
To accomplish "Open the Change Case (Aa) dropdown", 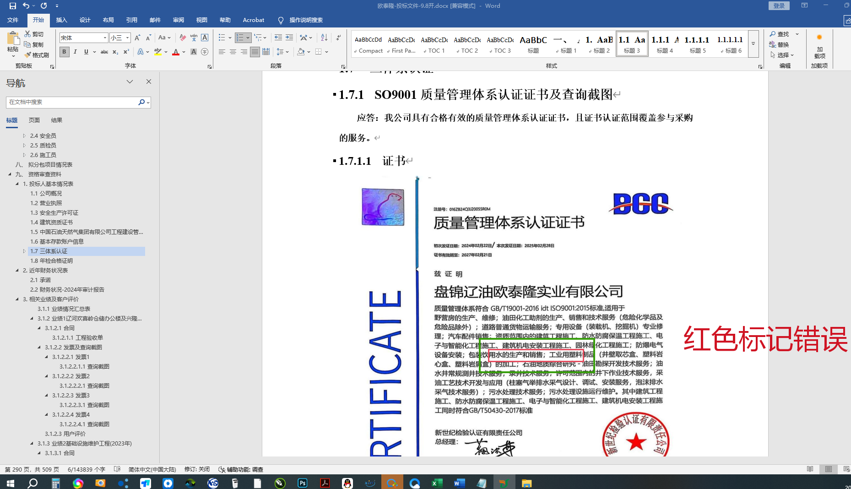I will [x=164, y=38].
